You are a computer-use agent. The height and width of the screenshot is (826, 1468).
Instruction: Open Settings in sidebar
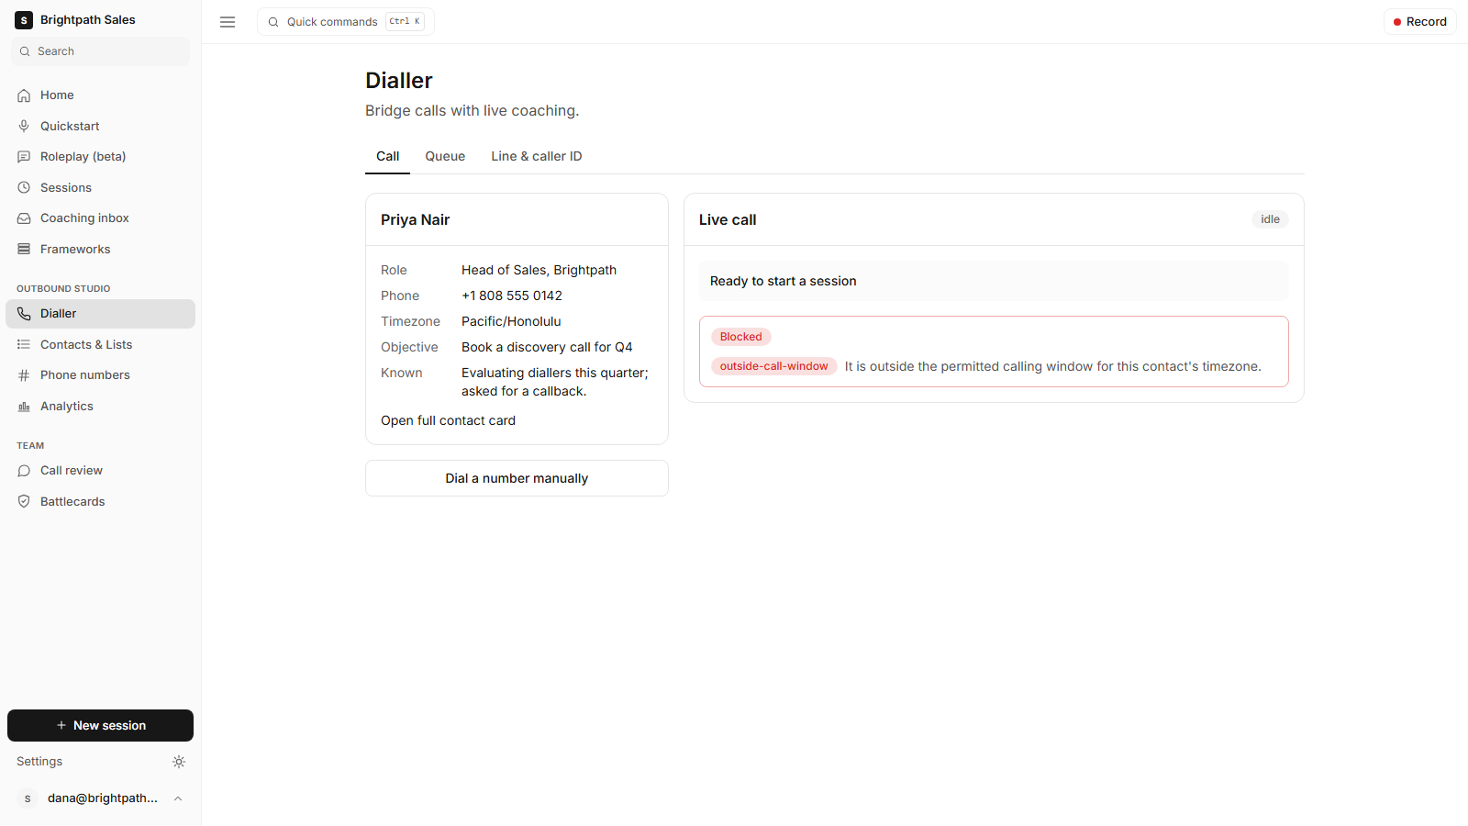[x=39, y=762]
